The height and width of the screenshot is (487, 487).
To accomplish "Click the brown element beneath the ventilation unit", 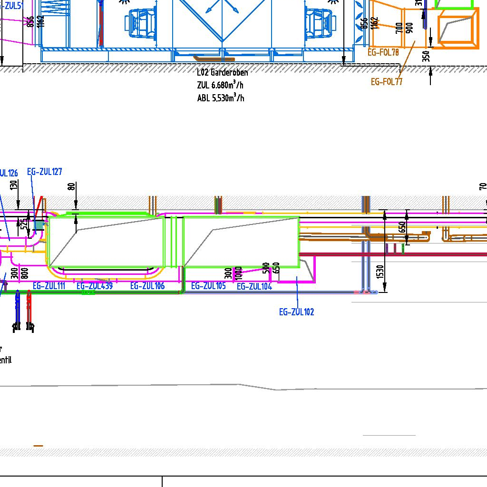I will 214,59.
